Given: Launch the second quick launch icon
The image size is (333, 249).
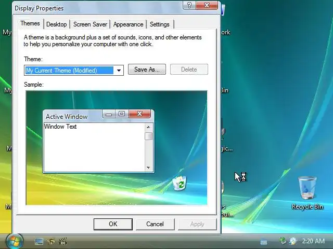Looking at the screenshot, I should 51,241.
